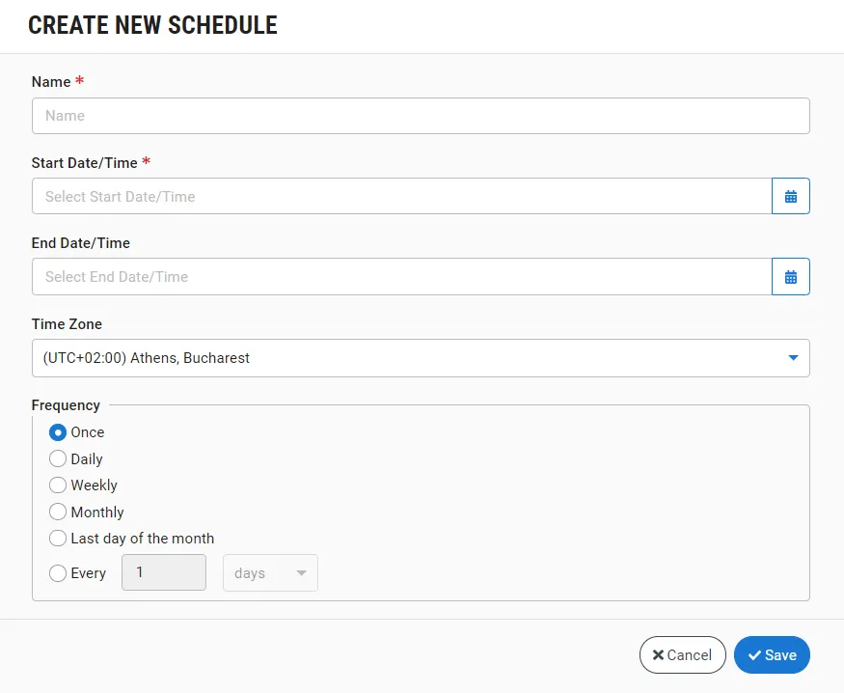Viewport: 844px width, 693px height.
Task: Select the Every interval radio option
Action: [x=58, y=573]
